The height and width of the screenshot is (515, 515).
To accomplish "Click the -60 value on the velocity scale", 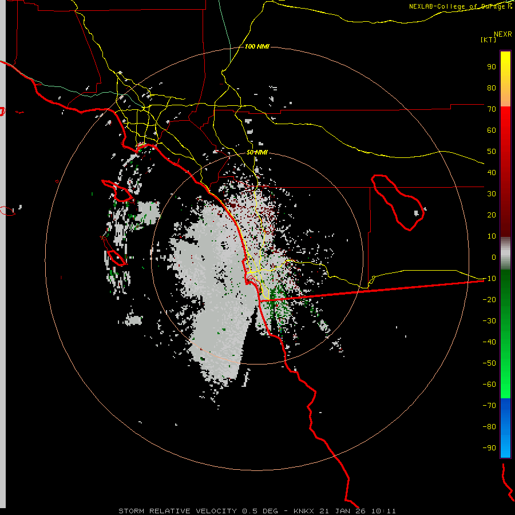I will (489, 385).
